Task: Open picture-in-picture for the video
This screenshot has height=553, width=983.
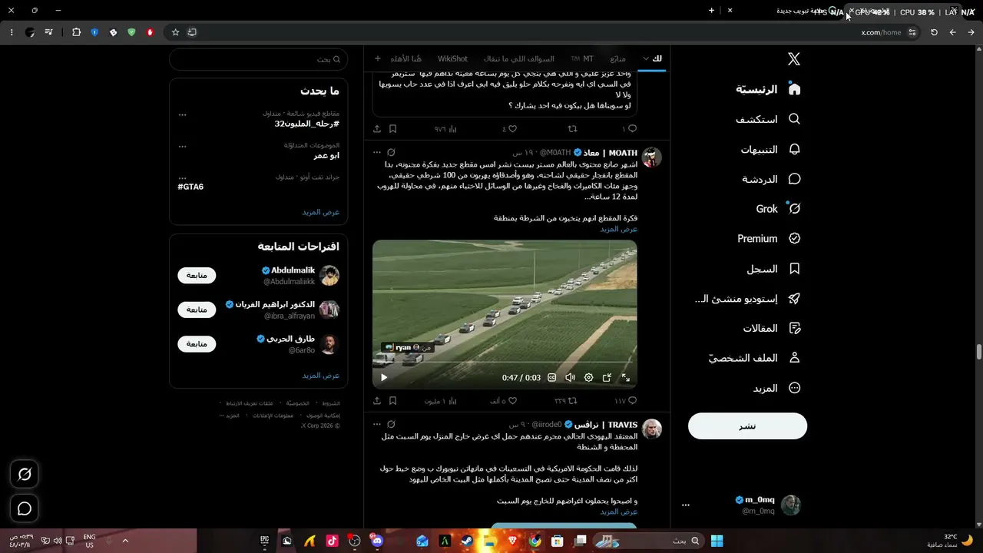Action: pyautogui.click(x=607, y=377)
